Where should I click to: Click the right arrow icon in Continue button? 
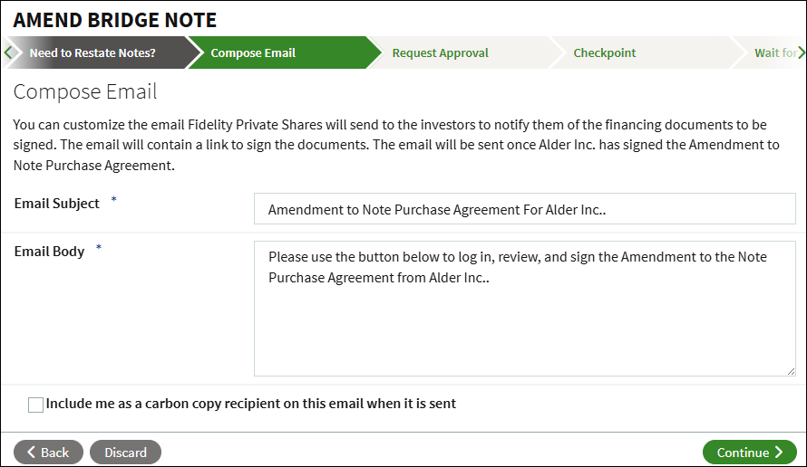[x=779, y=453]
